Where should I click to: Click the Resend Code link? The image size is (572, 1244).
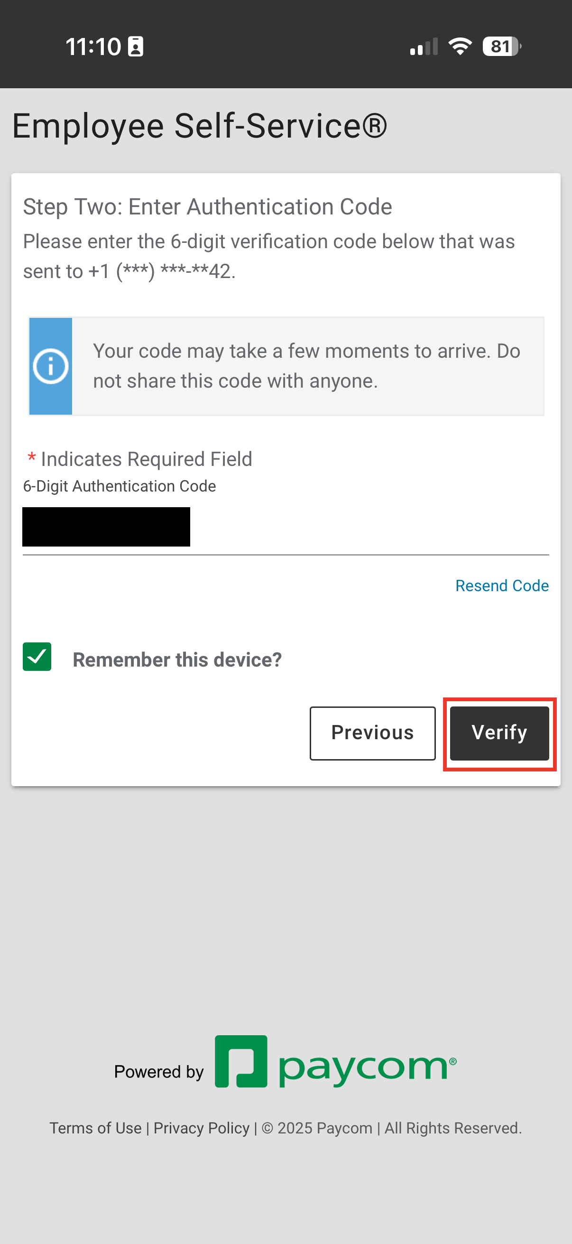(501, 585)
